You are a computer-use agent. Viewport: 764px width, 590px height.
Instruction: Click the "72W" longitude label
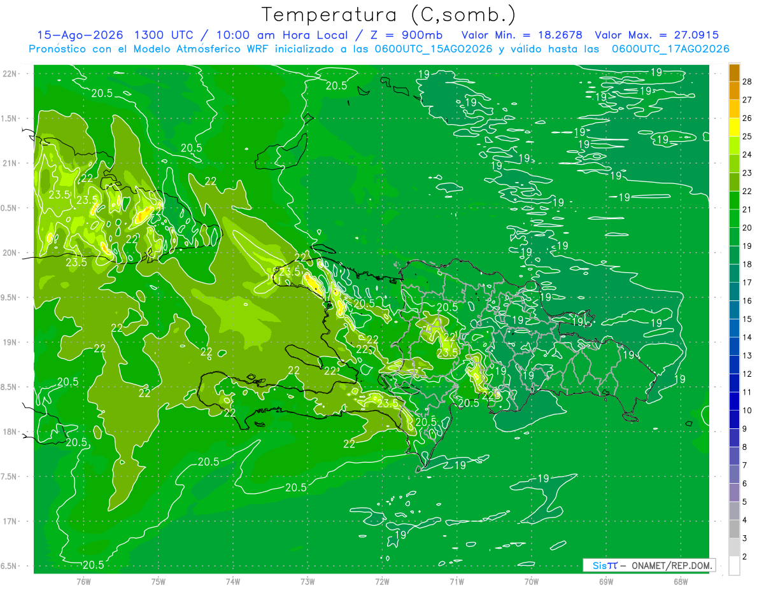pyautogui.click(x=382, y=582)
